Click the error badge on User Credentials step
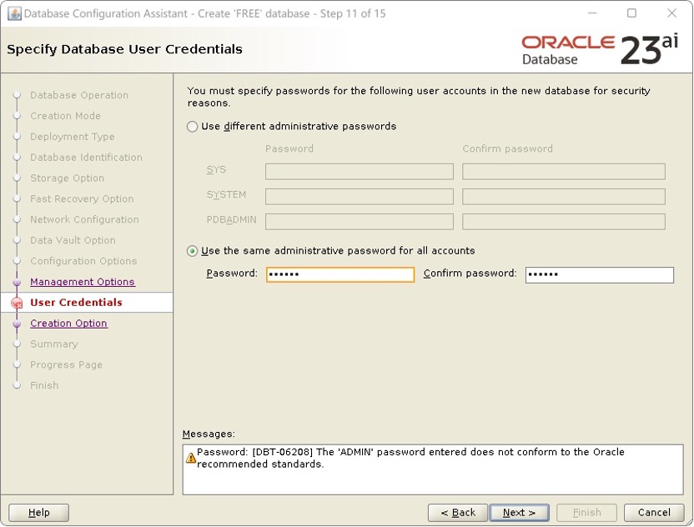The width and height of the screenshot is (694, 527). [17, 303]
